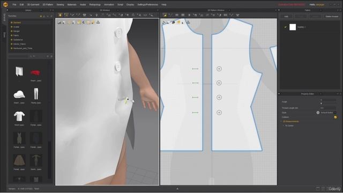Viewport: 343px width, 193px height.
Task: Click the Add button in the Fabric panel
Action: [x=286, y=17]
